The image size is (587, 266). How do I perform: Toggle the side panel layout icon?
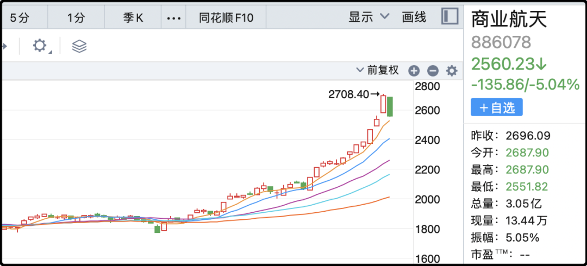(x=449, y=16)
